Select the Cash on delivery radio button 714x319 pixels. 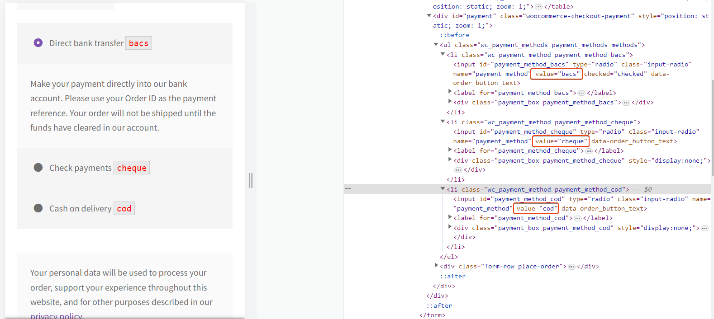[x=38, y=208]
